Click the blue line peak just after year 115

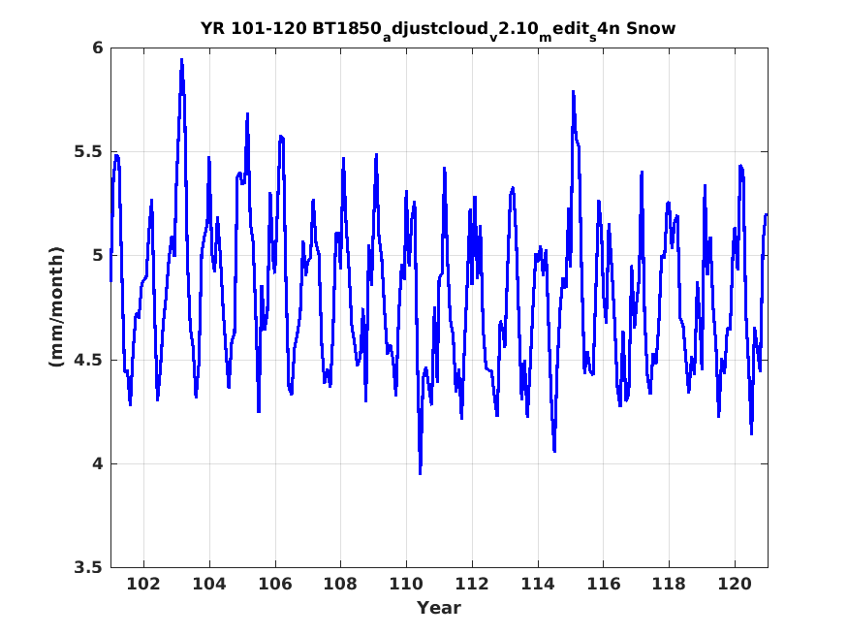point(573,92)
